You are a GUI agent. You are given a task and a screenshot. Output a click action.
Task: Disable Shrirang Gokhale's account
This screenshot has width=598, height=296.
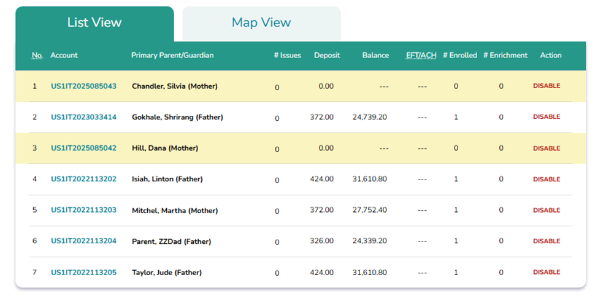coord(546,117)
